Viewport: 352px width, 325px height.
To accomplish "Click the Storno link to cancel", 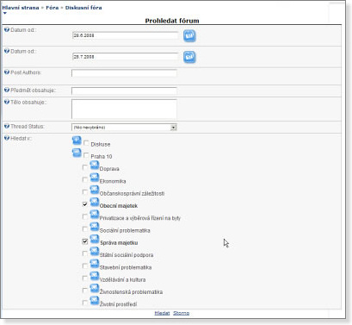I will tap(182, 313).
